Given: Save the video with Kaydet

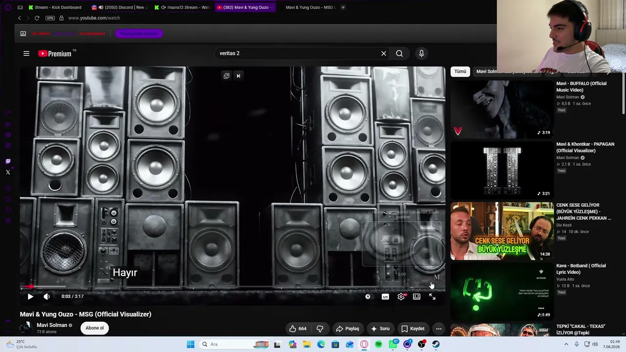Looking at the screenshot, I should 413,329.
